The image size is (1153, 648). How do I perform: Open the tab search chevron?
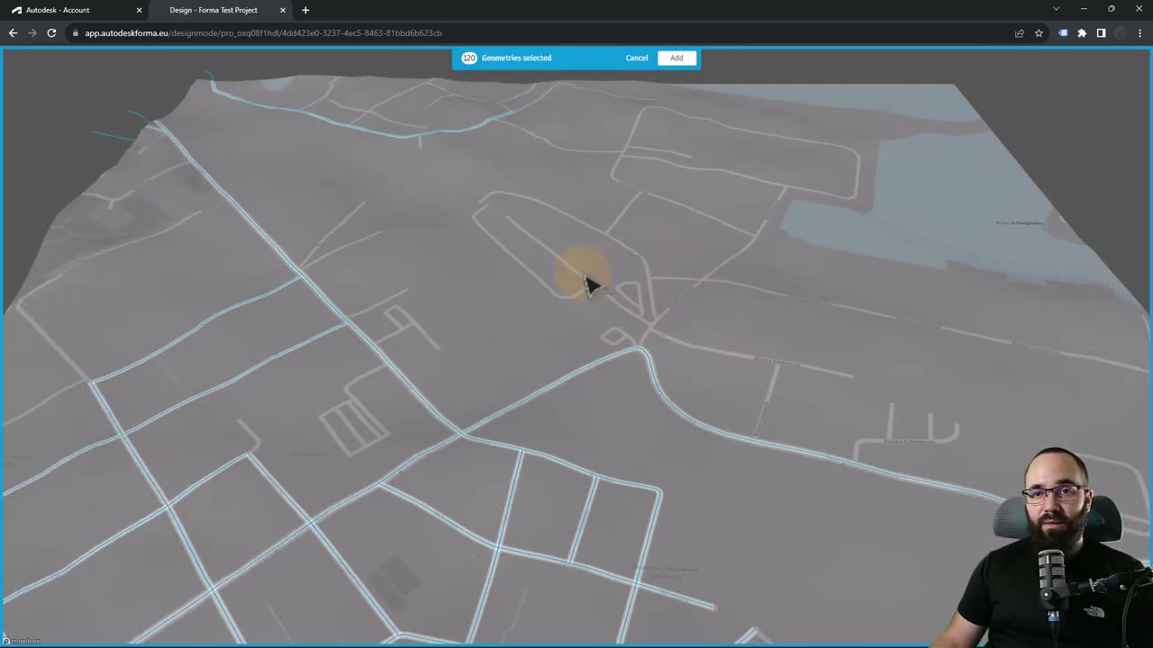pyautogui.click(x=1056, y=9)
